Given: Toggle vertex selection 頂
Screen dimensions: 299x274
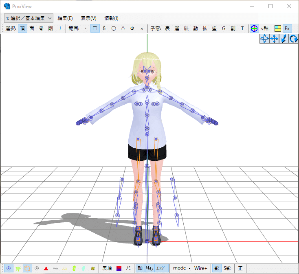Looking at the screenshot, I should (22, 28).
